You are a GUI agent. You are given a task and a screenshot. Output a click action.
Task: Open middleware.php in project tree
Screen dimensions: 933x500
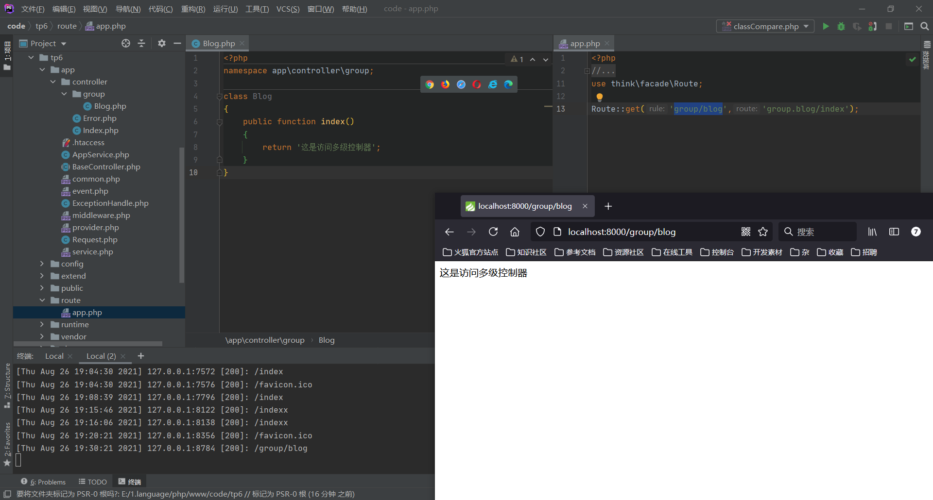coord(96,215)
